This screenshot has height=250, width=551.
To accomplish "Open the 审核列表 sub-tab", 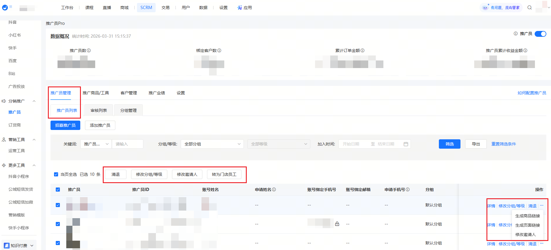I will (99, 110).
